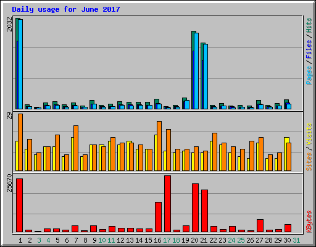The width and height of the screenshot is (316, 247).
Task: Click day label 27 on the x-axis
Action: point(259,240)
